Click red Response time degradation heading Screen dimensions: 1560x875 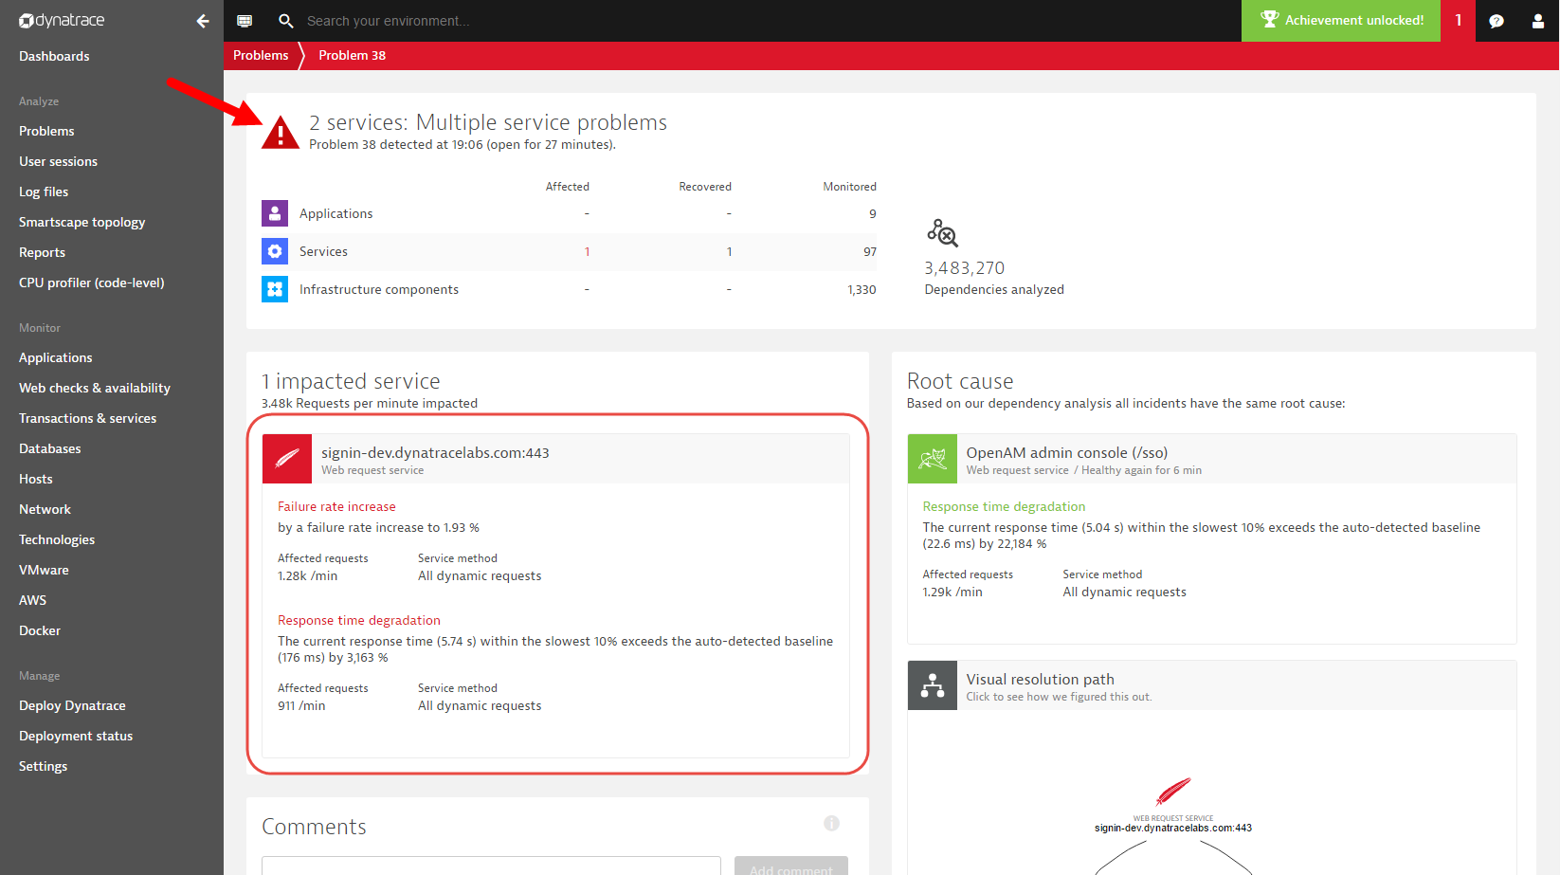[359, 620]
